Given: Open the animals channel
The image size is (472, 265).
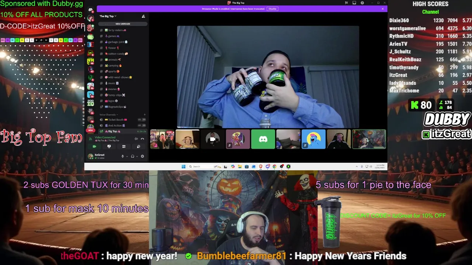Looking at the screenshot, I should point(123,60).
